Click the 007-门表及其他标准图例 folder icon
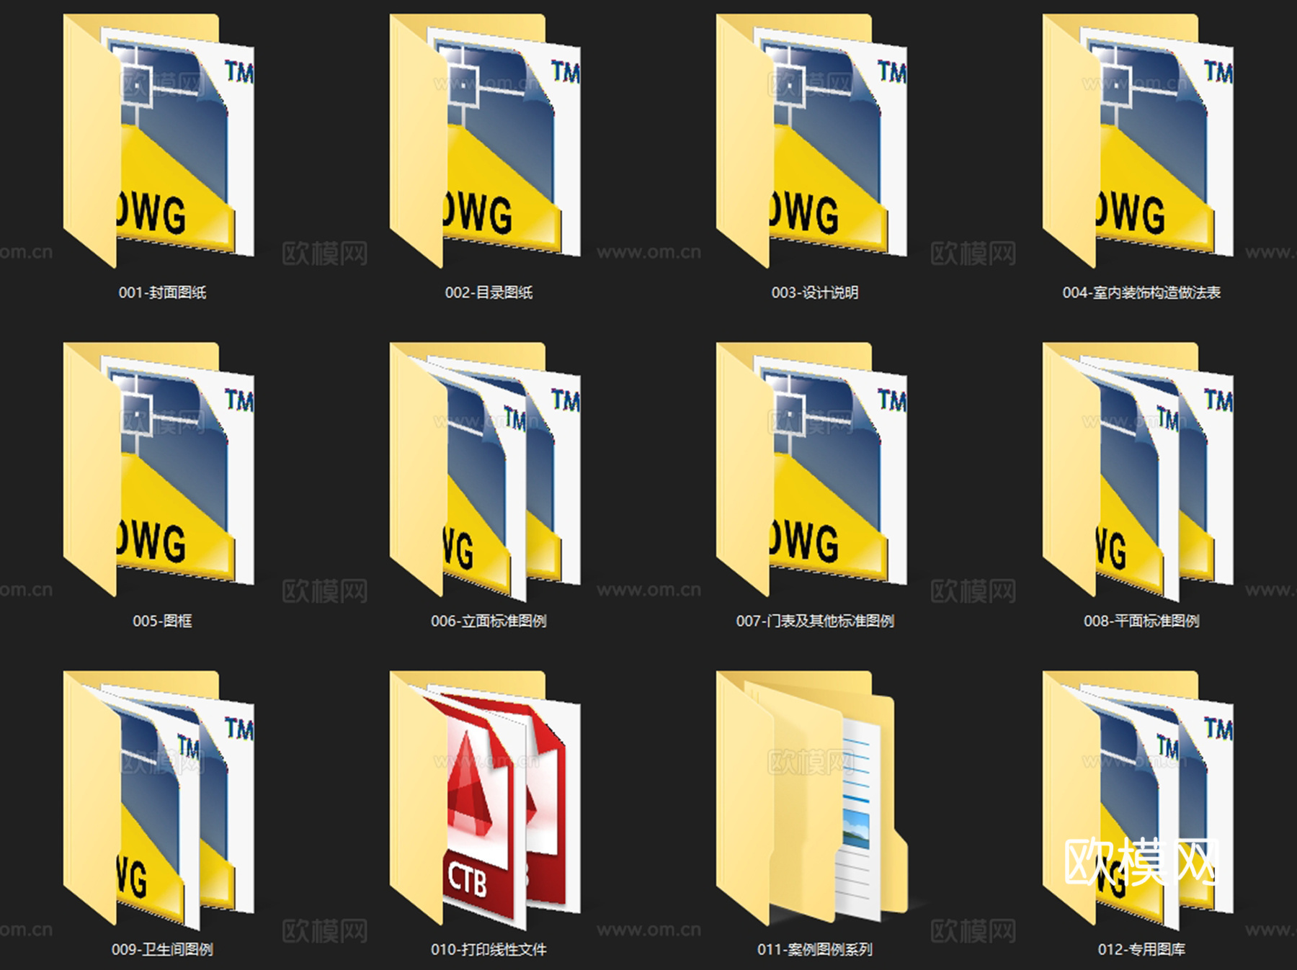 tap(812, 470)
